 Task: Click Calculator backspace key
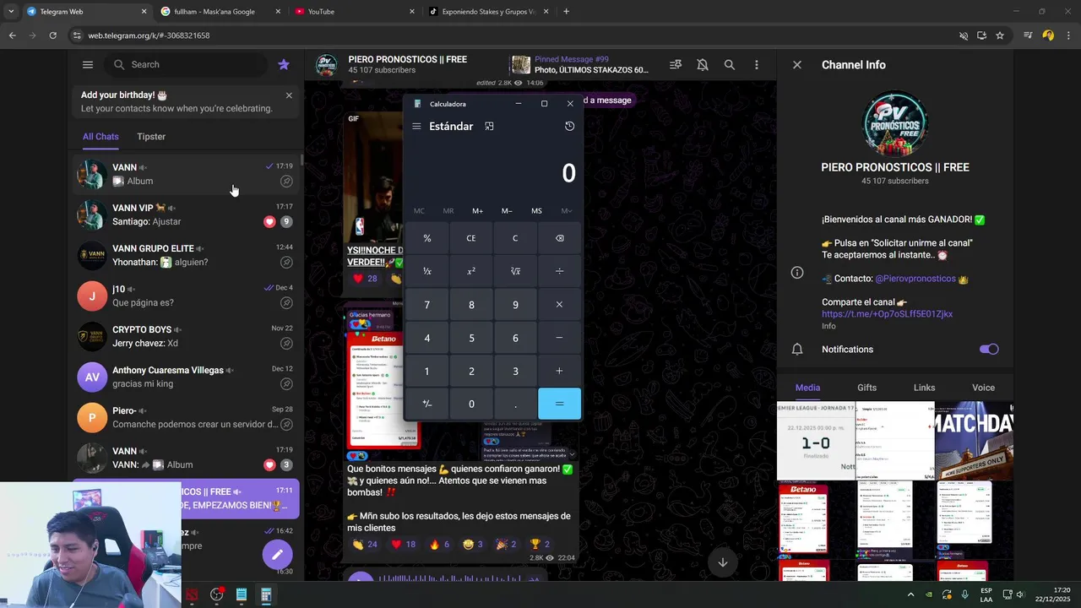559,238
